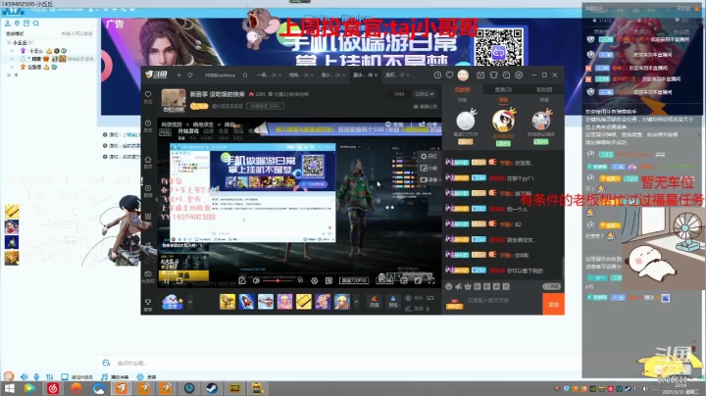706x396 pixels.
Task: Switch to the leftmost Douyu room tab 一条
Action: click(x=270, y=75)
